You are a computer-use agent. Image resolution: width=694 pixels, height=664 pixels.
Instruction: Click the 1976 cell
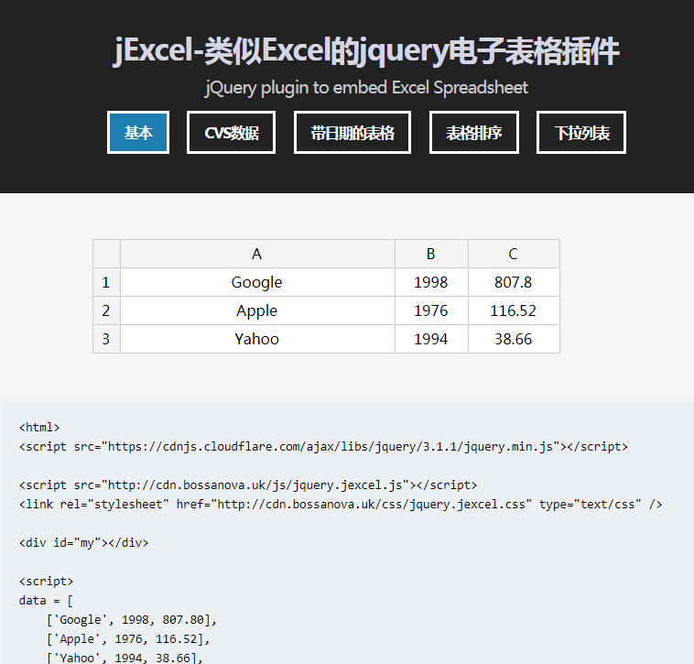click(x=431, y=310)
